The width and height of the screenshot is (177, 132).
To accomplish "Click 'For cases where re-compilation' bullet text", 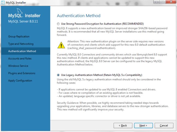I will 100,93.
